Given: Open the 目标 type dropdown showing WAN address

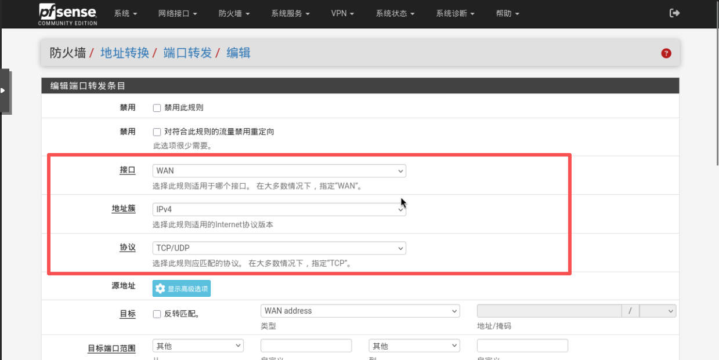Looking at the screenshot, I should coord(360,311).
